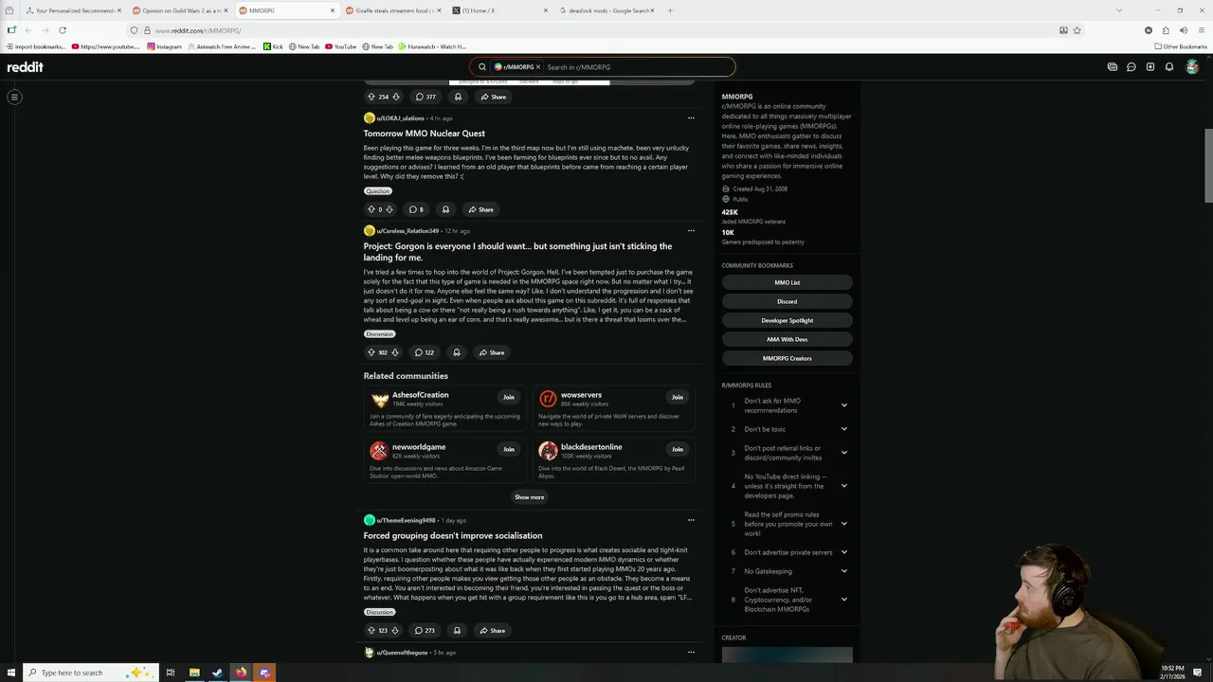Upvote the Project: Gorgon post

[x=371, y=352]
